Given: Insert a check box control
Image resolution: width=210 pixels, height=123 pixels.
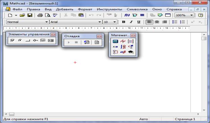Looking at the screenshot, I should click(x=12, y=40).
